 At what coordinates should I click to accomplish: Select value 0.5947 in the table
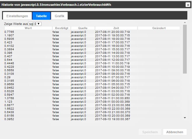[x=9, y=95]
